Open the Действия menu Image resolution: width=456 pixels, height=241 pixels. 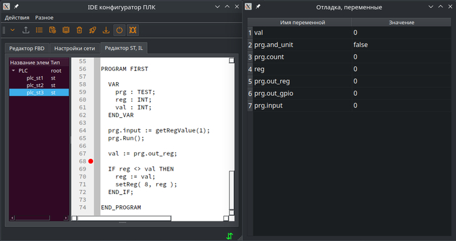tap(17, 18)
